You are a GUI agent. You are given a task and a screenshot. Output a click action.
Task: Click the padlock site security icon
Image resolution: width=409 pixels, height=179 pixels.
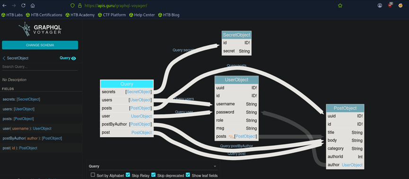80,6
